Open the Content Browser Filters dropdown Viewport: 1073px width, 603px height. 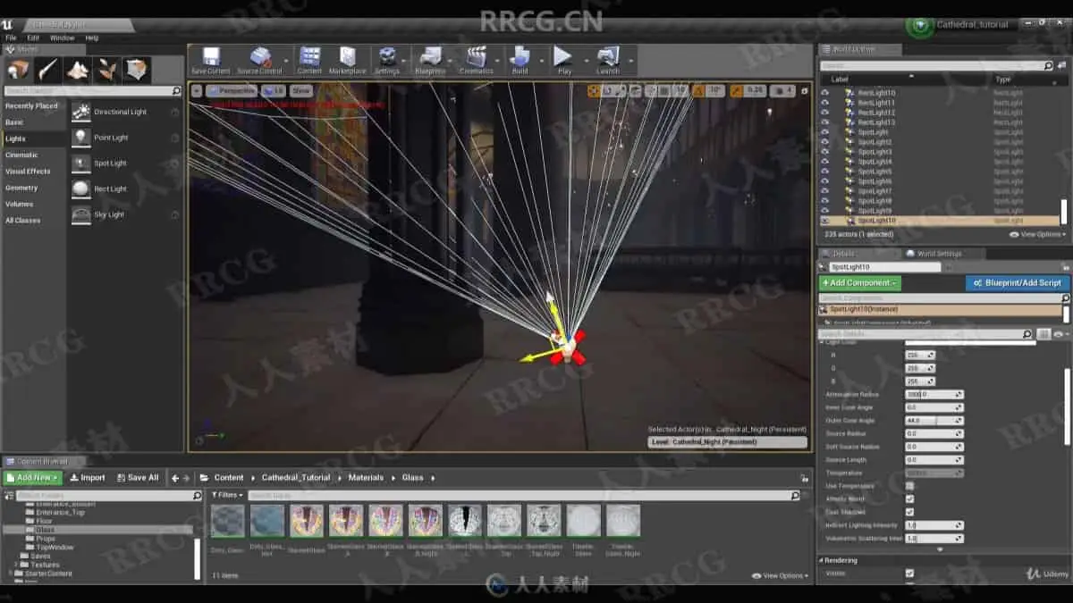[x=227, y=495]
